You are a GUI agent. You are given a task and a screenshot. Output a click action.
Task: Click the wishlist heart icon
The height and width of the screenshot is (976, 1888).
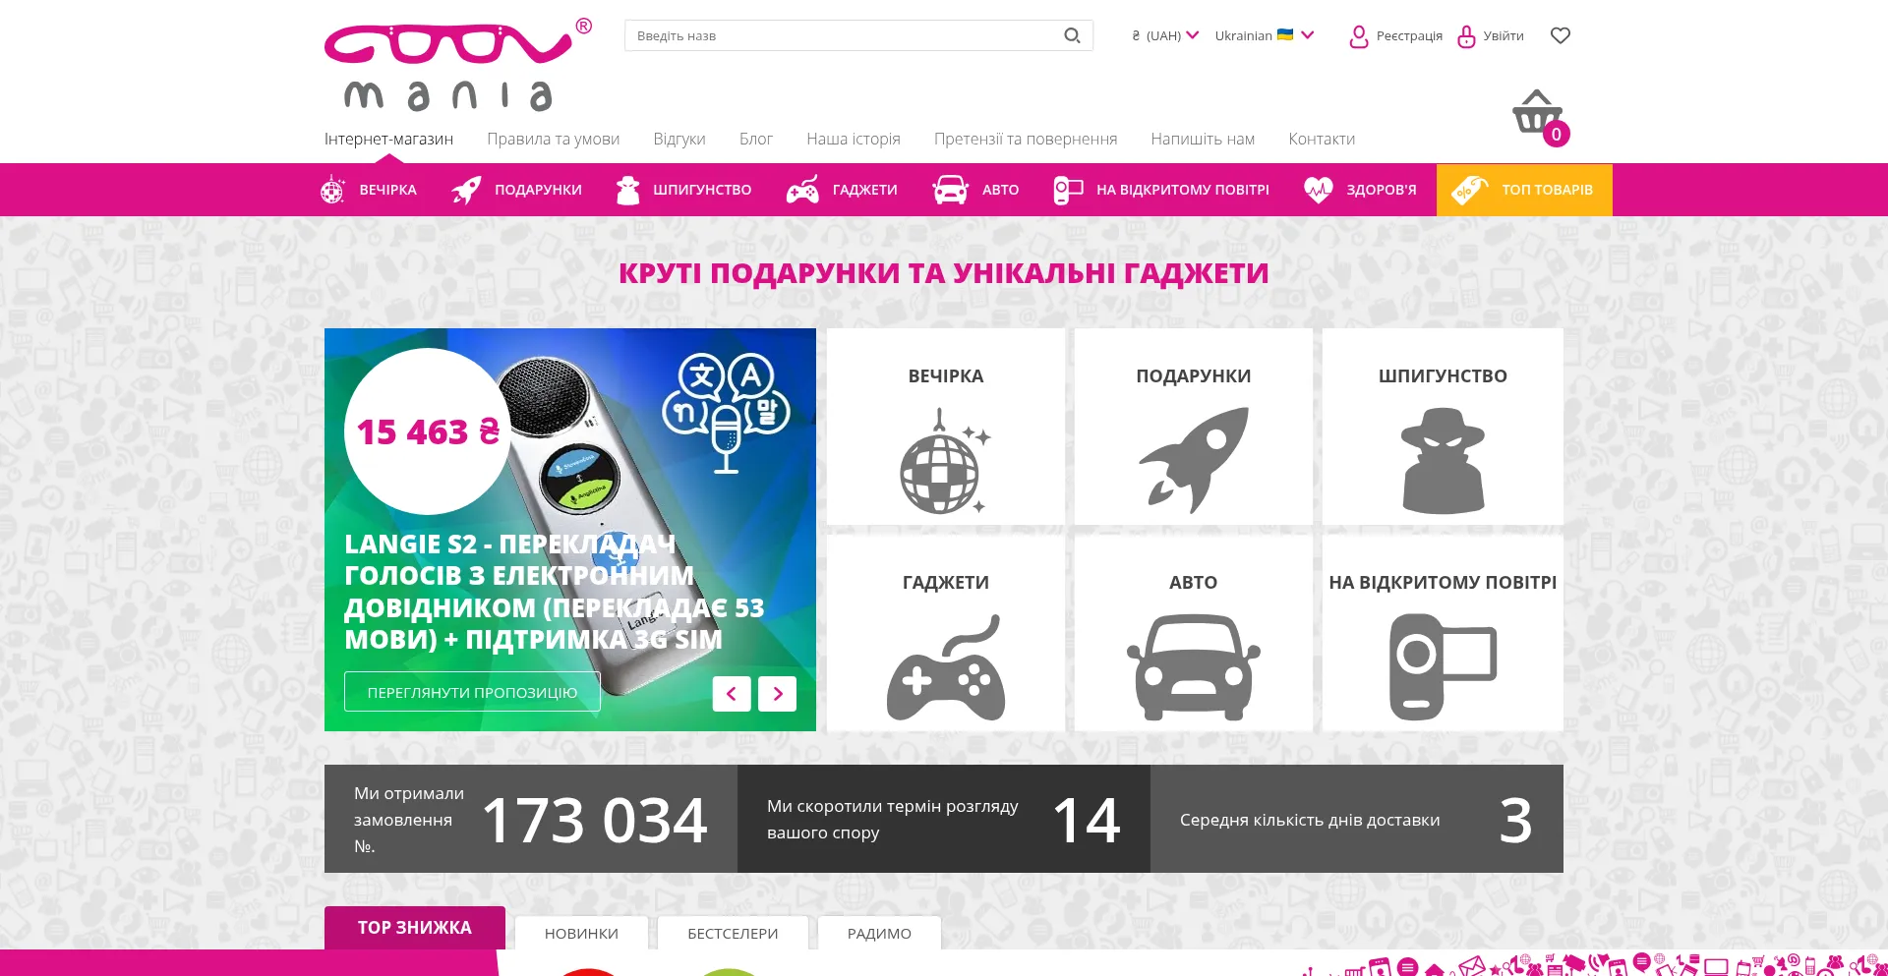click(x=1560, y=35)
